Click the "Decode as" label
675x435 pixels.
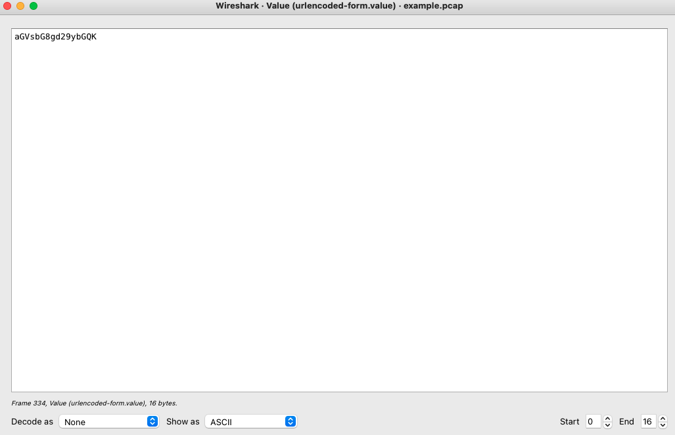tap(32, 422)
